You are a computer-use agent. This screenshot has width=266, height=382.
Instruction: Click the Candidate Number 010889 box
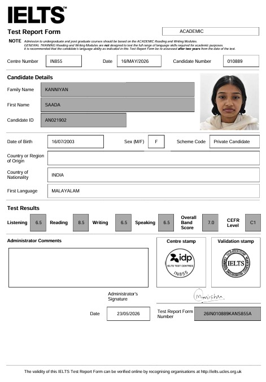click(241, 61)
